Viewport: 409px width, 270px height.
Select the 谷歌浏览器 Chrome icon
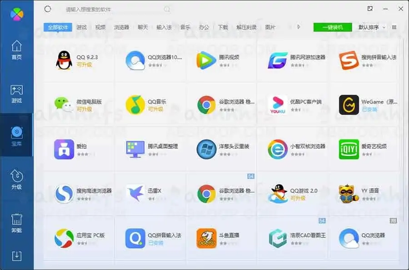pos(206,105)
